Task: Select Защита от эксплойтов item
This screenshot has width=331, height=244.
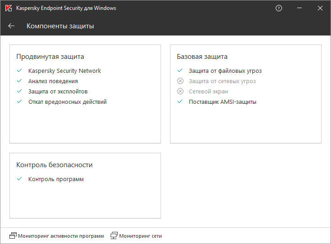Action: pos(58,92)
